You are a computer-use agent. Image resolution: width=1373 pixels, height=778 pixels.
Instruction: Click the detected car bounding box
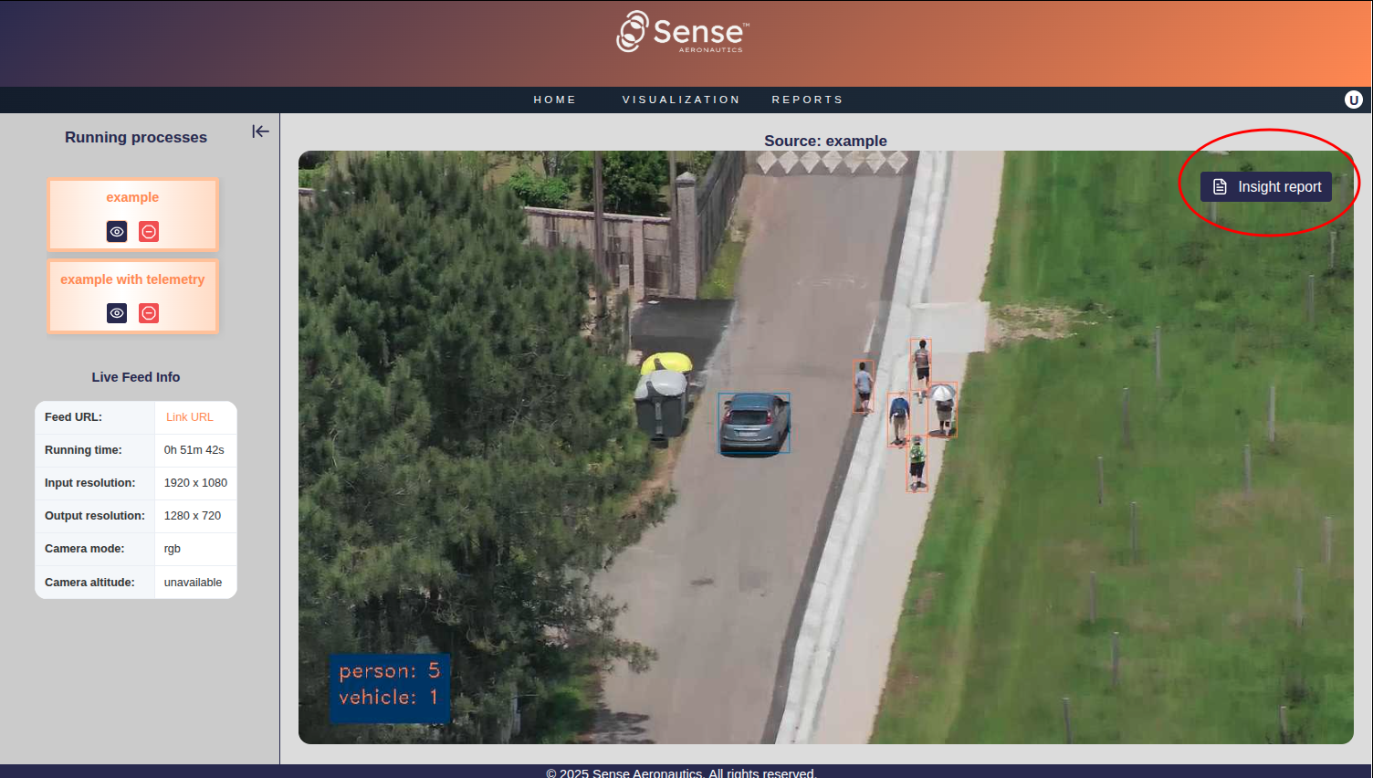click(754, 424)
